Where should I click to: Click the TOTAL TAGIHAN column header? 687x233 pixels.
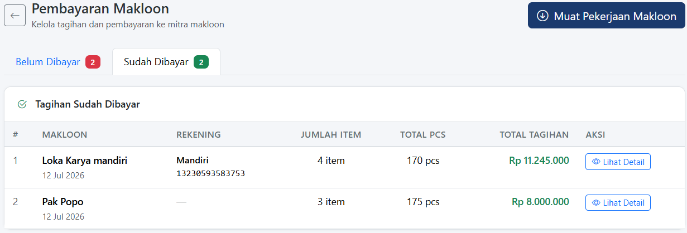point(534,134)
